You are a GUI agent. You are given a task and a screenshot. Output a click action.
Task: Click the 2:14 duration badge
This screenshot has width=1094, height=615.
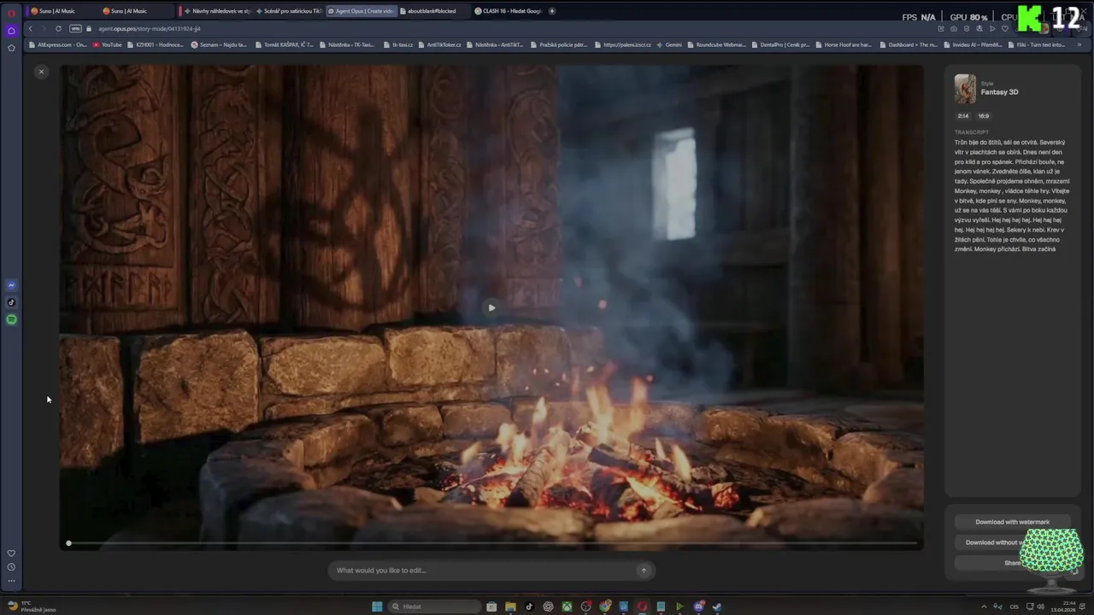pyautogui.click(x=963, y=116)
